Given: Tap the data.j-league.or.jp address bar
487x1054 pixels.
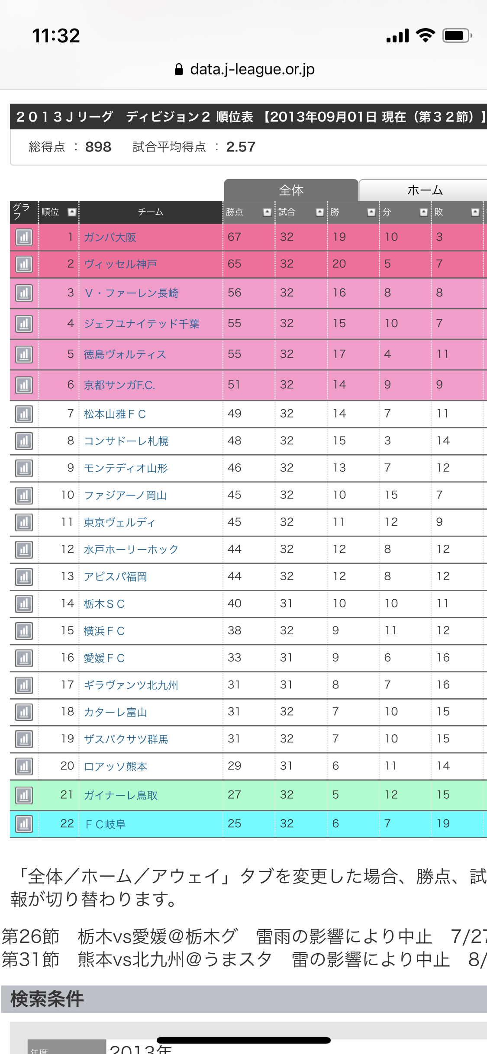Looking at the screenshot, I should click(252, 69).
